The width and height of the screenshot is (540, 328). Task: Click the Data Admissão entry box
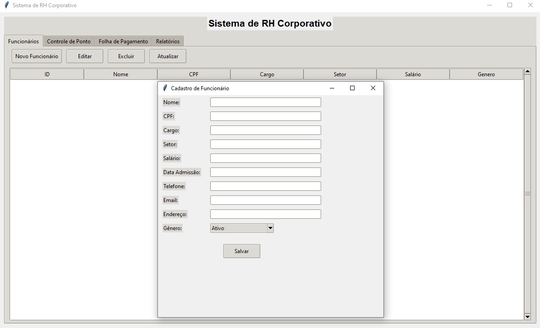coord(265,172)
